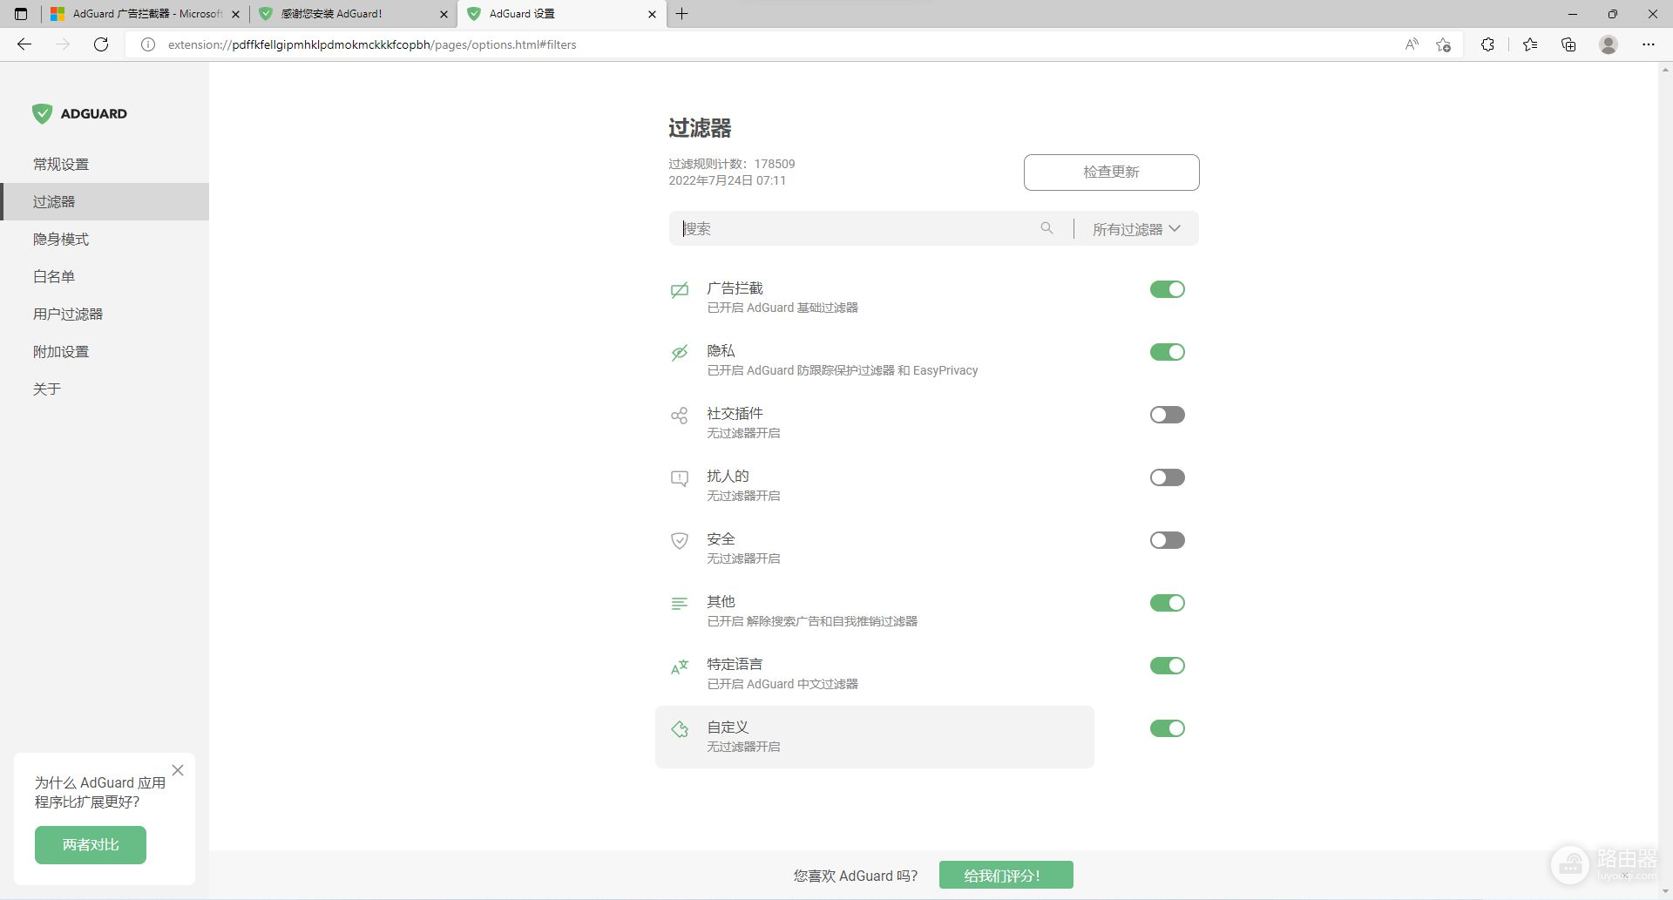Open 隐身模式 in the sidebar

click(x=105, y=239)
